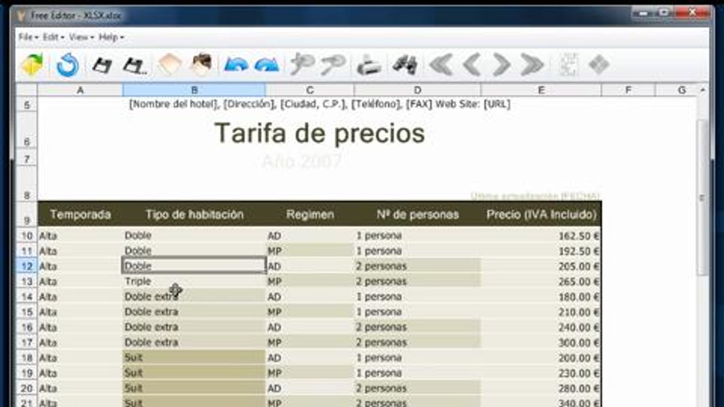724x407 pixels.
Task: Click the selected 'Doble' cell in row 12
Action: click(x=194, y=266)
